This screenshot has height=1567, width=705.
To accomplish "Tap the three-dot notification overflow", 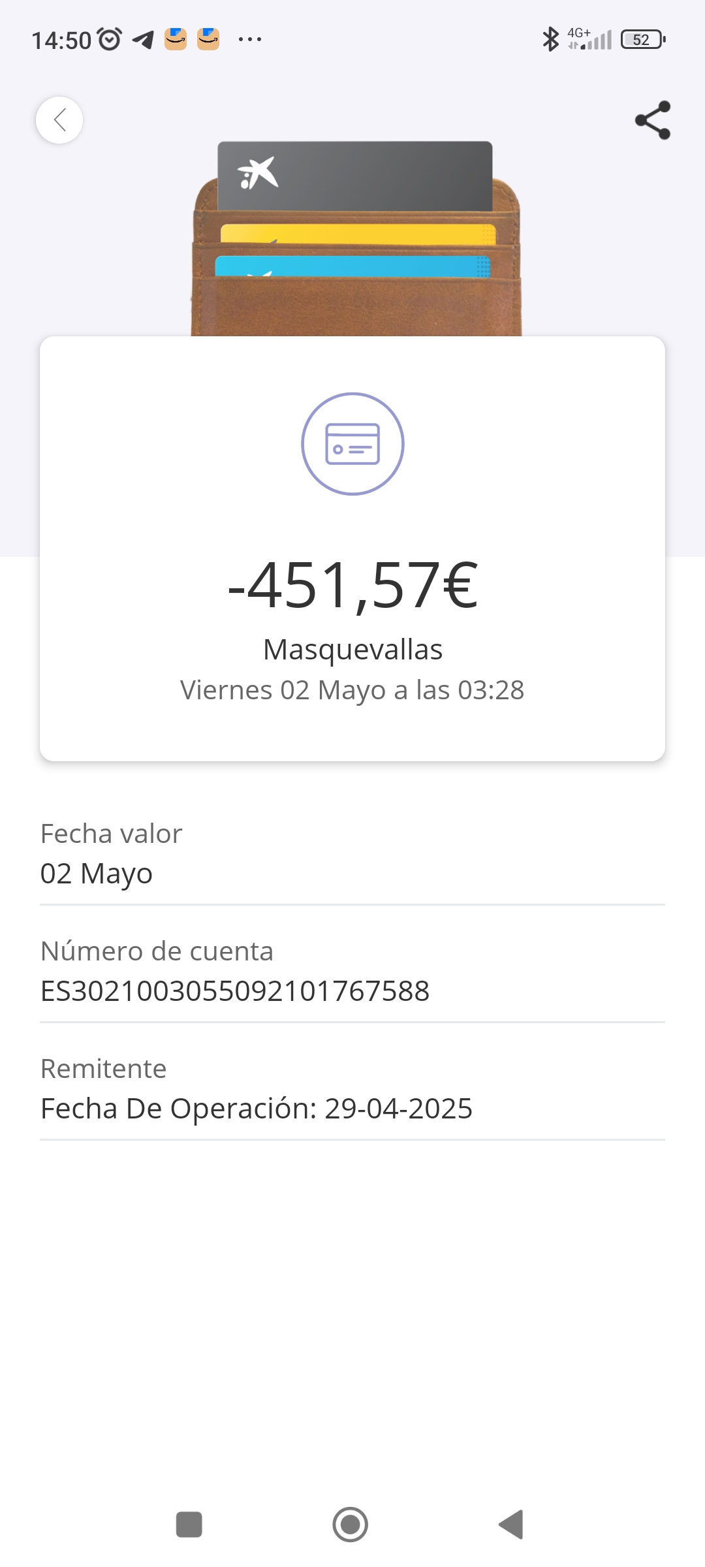I will click(250, 40).
